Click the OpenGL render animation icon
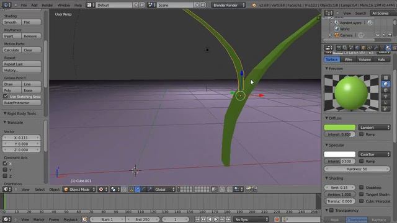 coord(254,190)
